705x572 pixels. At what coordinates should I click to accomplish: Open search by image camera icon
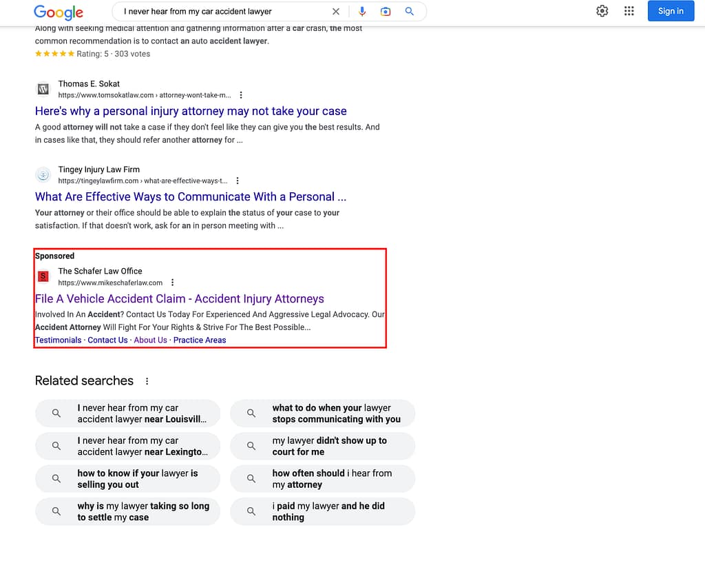(x=386, y=12)
